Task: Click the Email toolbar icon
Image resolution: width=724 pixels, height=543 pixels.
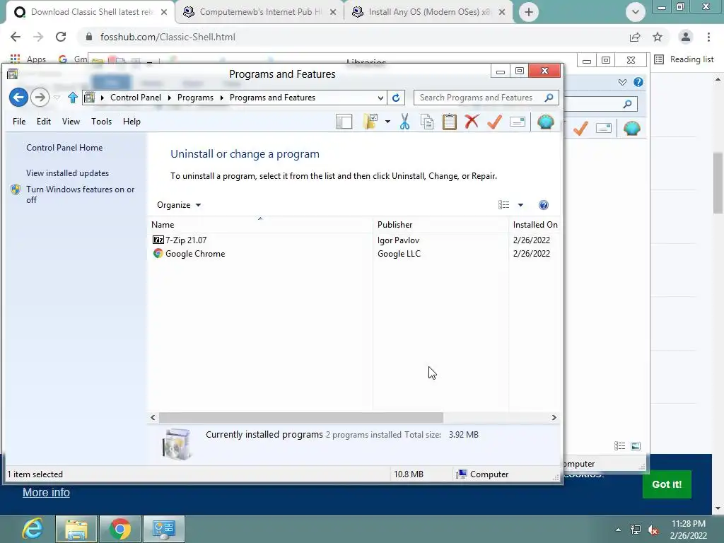Action: tap(517, 122)
